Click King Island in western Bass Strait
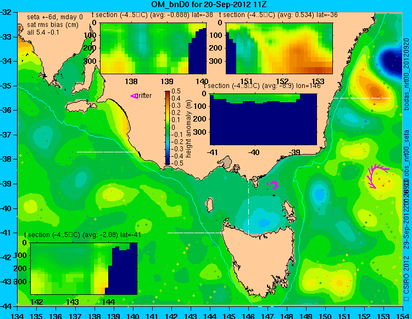This screenshot has width=412, height=319. [209, 205]
